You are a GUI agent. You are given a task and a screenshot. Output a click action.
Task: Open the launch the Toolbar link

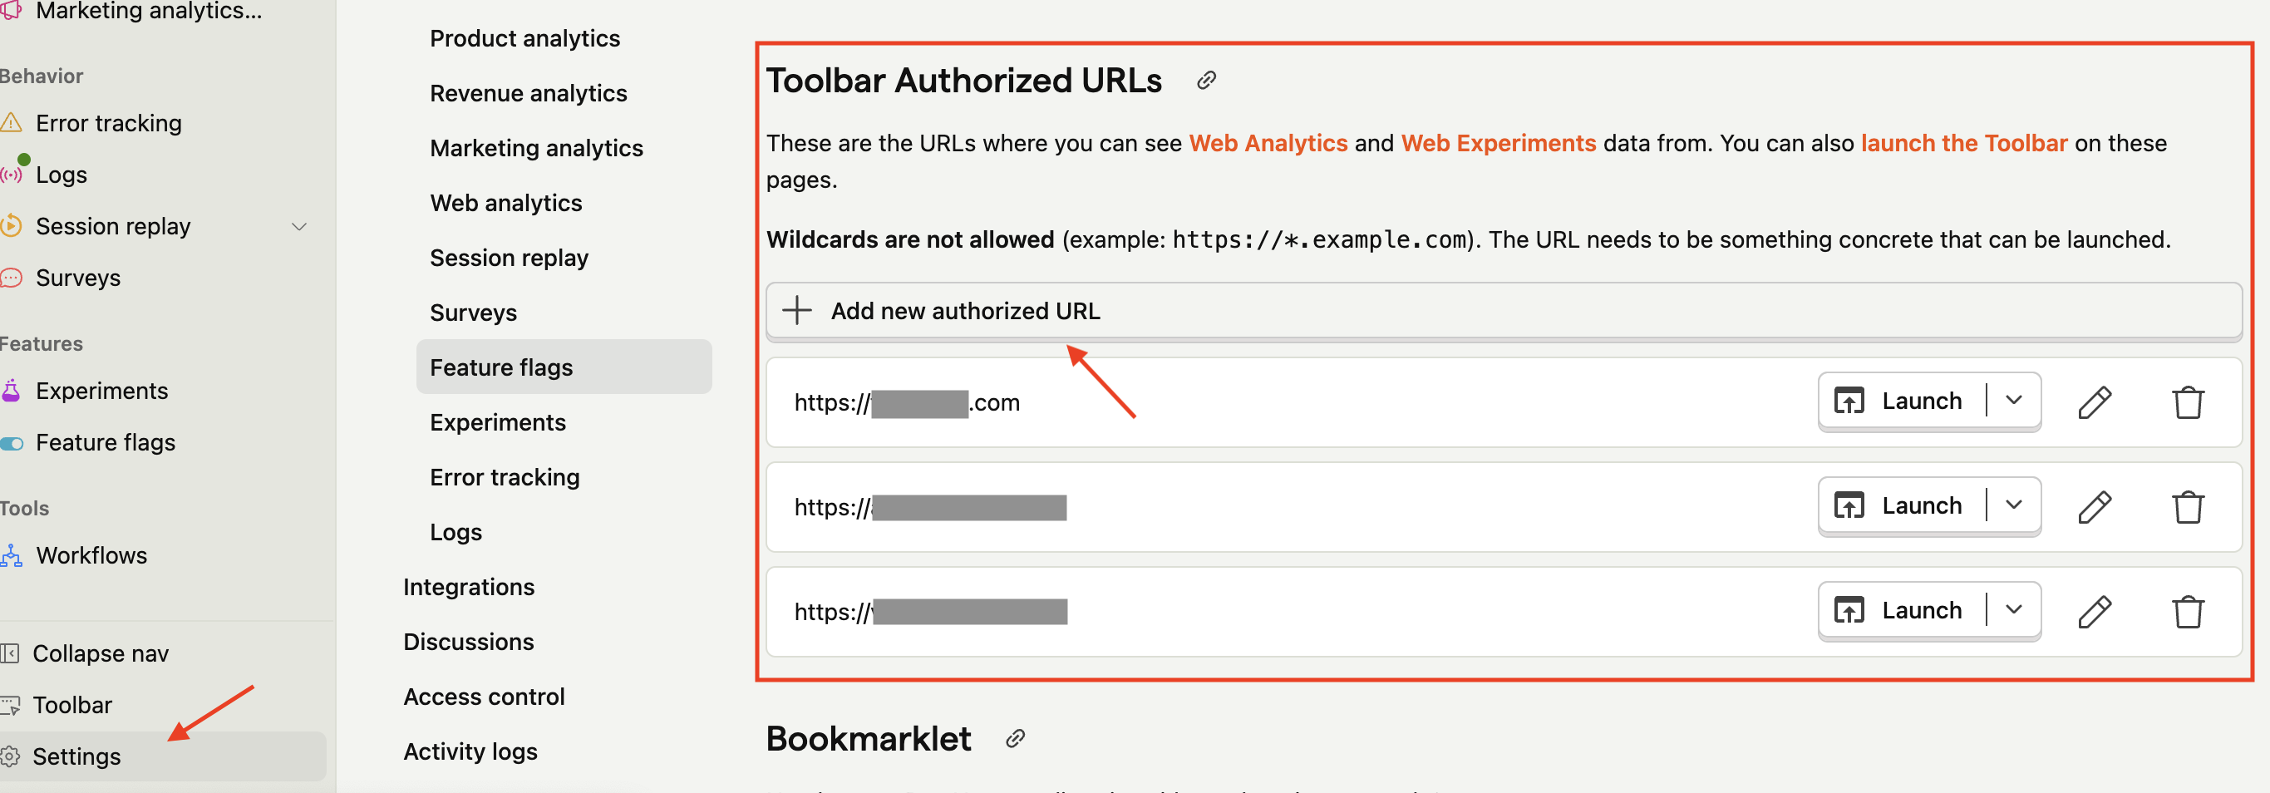1963,144
